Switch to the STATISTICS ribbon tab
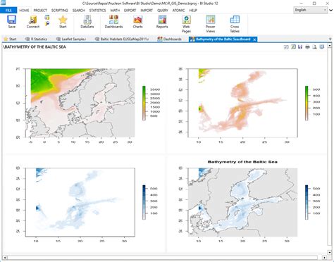This screenshot has width=334, height=262. click(97, 11)
